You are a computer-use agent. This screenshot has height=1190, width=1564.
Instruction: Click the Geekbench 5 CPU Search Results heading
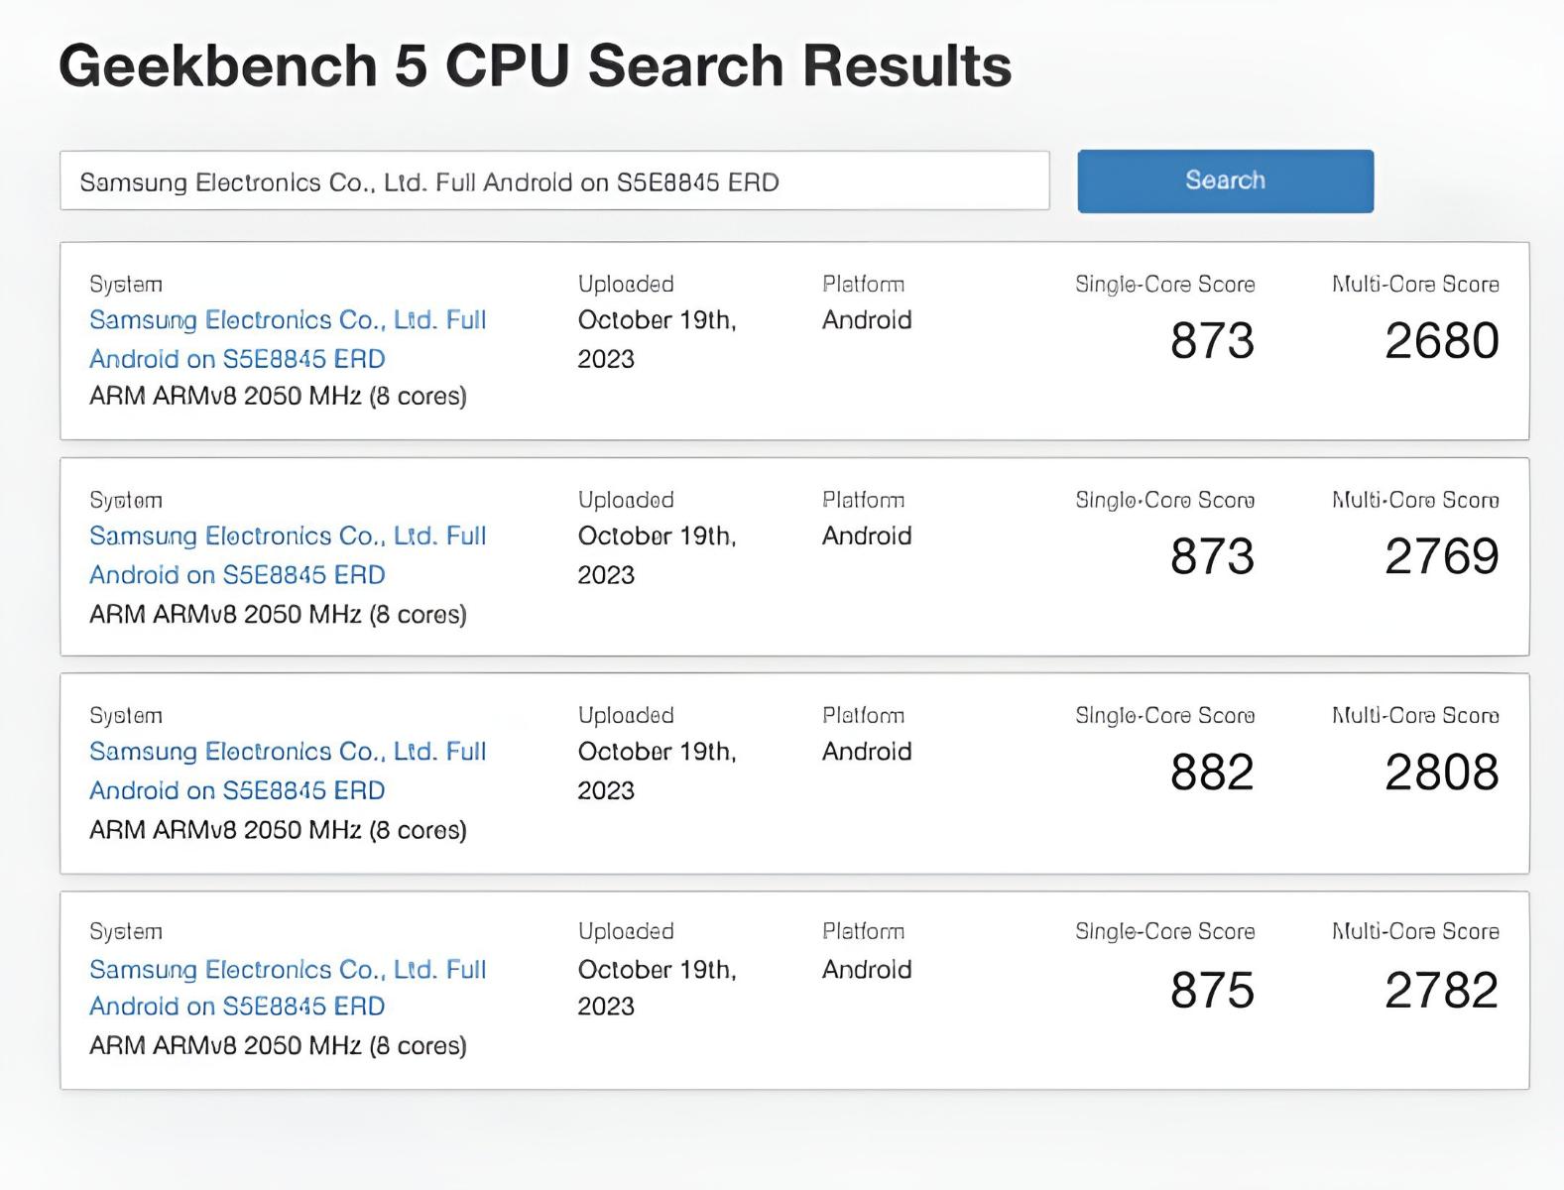point(535,66)
